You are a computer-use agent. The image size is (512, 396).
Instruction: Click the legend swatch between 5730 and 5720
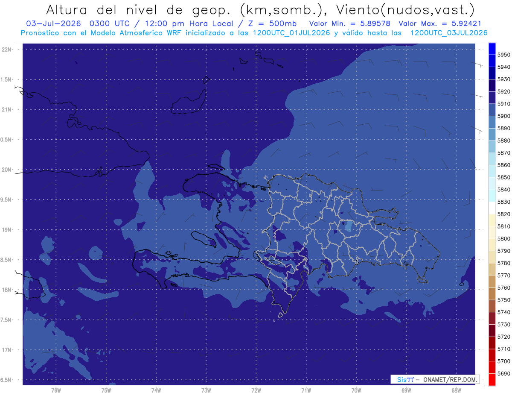(x=492, y=331)
